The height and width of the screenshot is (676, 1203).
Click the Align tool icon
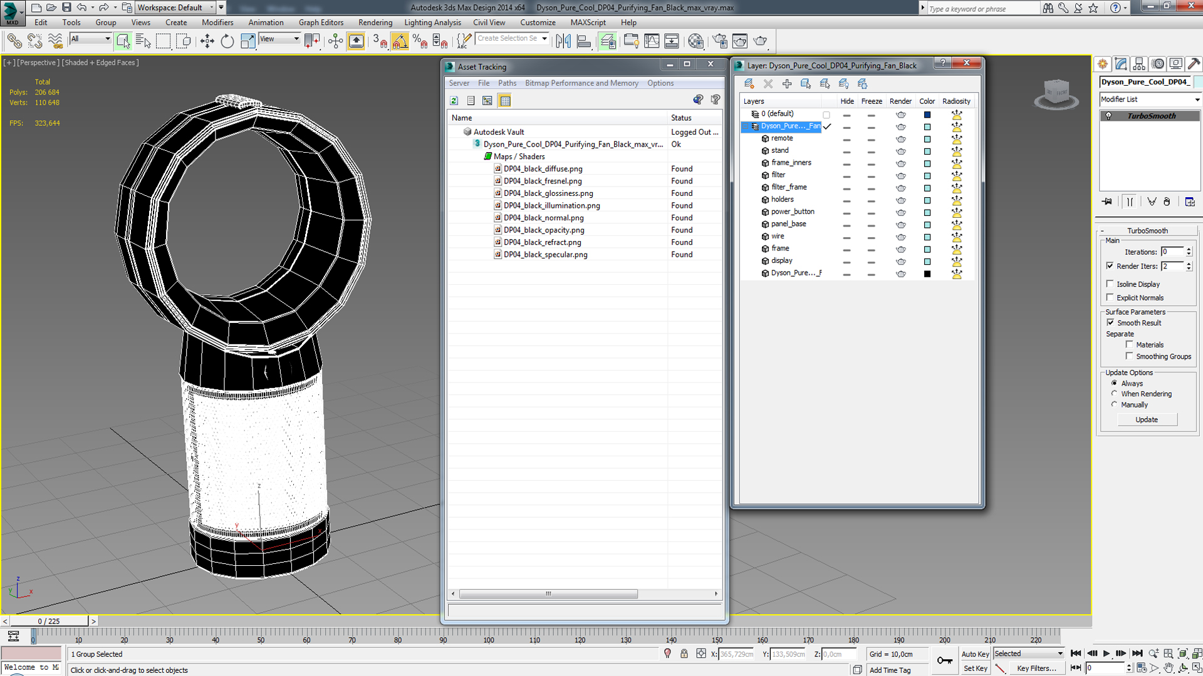(583, 41)
